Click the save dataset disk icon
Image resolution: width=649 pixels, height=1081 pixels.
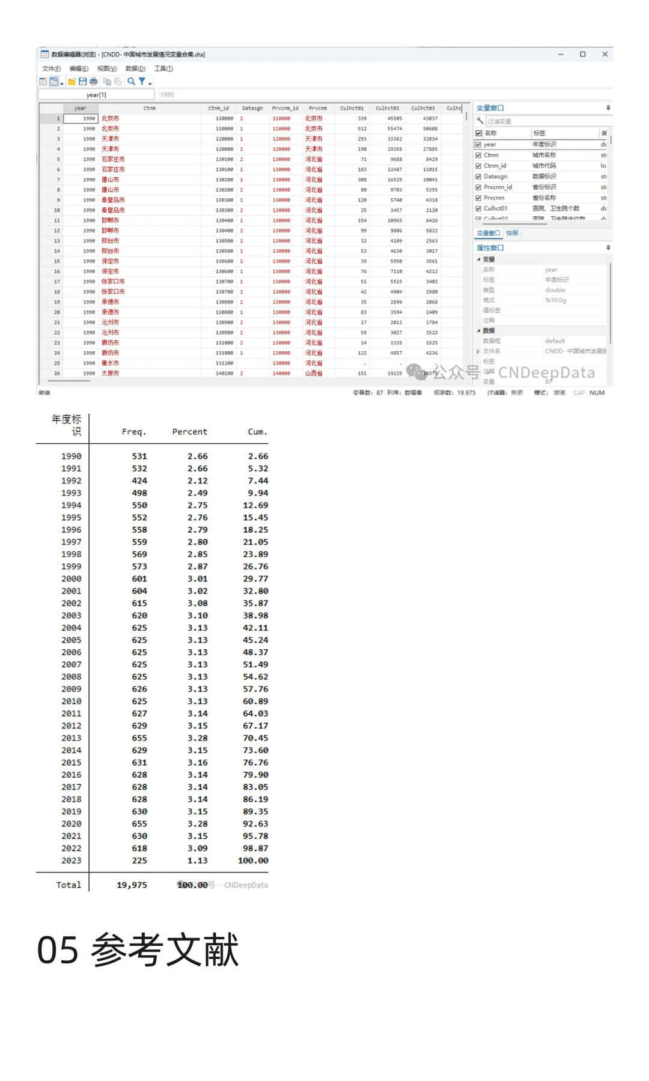click(x=83, y=82)
